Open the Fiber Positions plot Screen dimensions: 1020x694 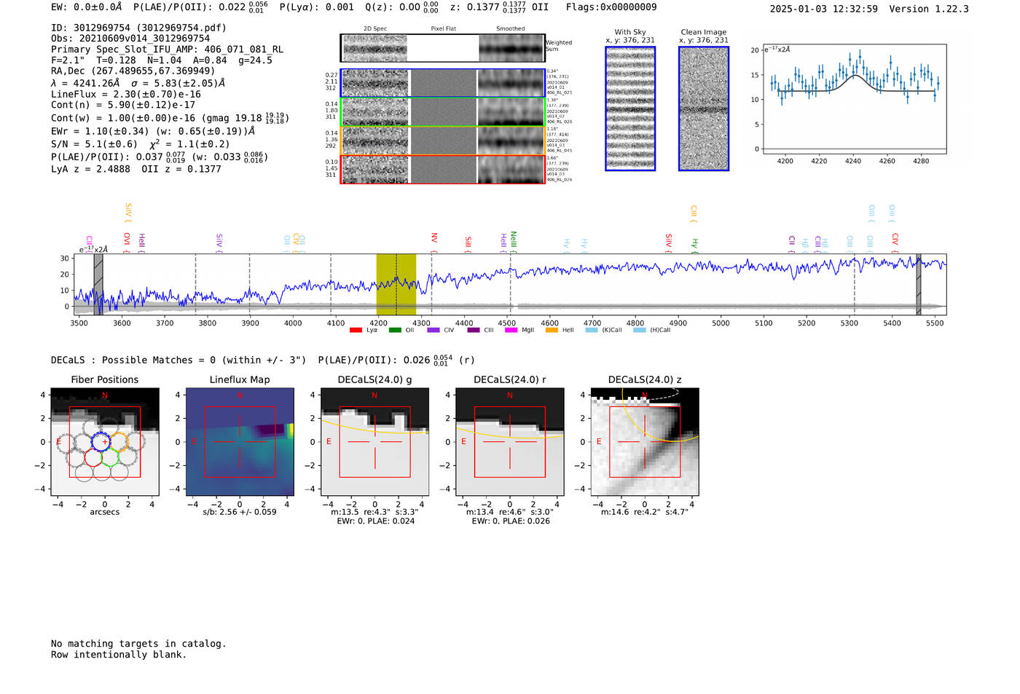pyautogui.click(x=104, y=442)
